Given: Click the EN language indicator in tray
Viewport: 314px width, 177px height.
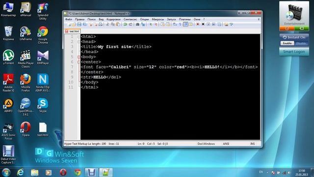Looking at the screenshot, I should click(x=261, y=172).
